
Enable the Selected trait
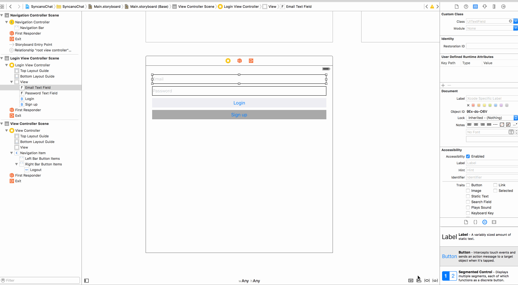[495, 191]
